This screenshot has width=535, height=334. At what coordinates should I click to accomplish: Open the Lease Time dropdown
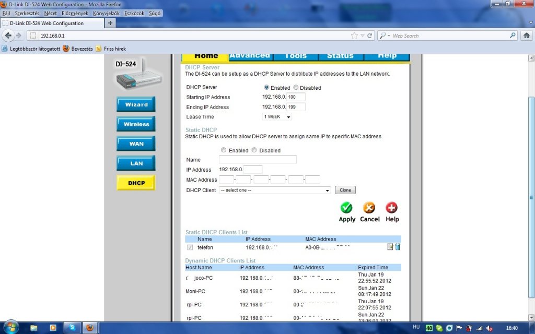pos(277,116)
